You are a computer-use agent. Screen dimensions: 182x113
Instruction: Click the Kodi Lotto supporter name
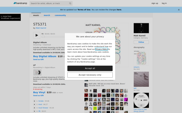tap(93, 84)
